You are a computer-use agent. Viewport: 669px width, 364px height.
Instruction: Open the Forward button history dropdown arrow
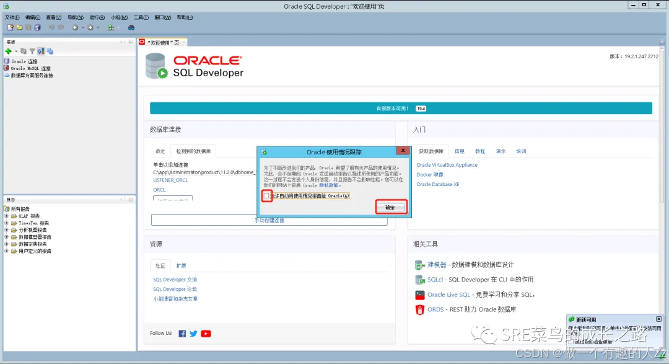98,28
